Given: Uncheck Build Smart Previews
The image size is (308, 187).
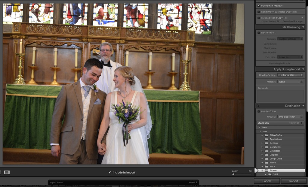Looking at the screenshot, I should click(259, 6).
